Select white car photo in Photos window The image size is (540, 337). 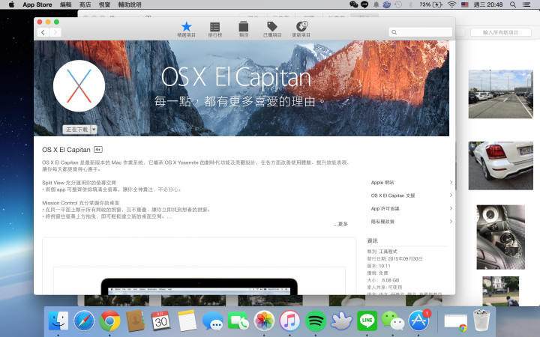coord(501,166)
